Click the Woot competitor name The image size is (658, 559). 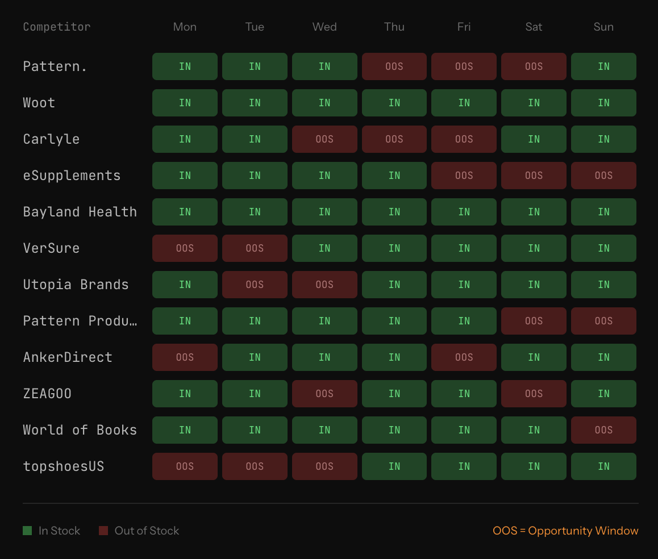click(39, 103)
